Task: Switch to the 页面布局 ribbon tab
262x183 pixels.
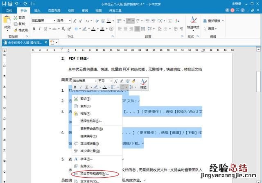Action: coord(54,11)
